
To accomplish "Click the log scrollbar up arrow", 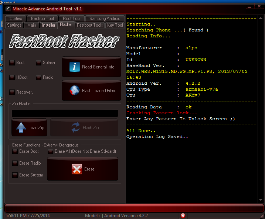I will click(x=261, y=18).
